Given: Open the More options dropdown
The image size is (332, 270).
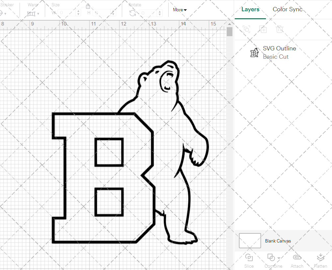Looking at the screenshot, I should click(x=179, y=10).
